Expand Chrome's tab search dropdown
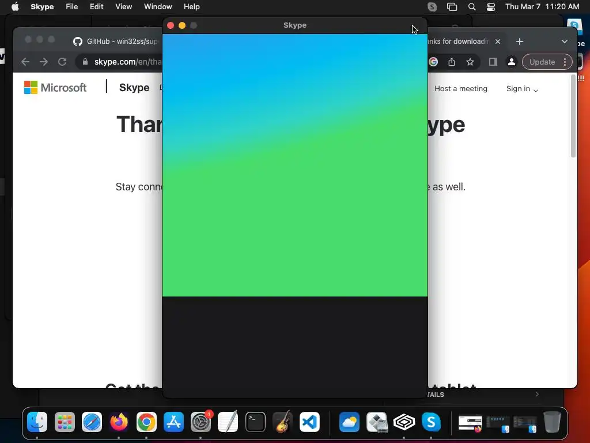This screenshot has width=590, height=443. [565, 42]
